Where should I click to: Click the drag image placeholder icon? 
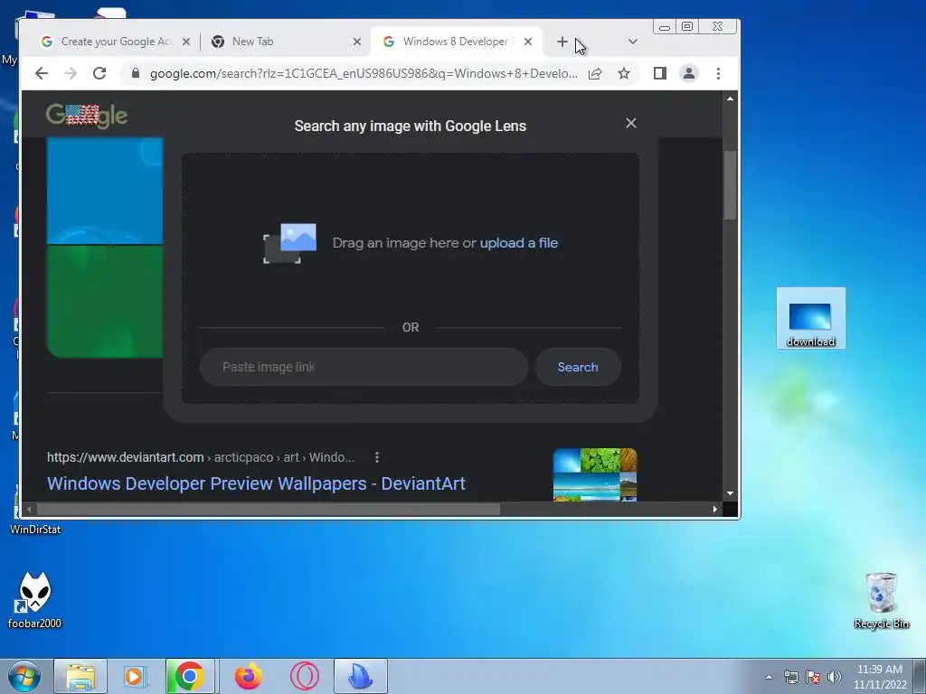pyautogui.click(x=289, y=242)
